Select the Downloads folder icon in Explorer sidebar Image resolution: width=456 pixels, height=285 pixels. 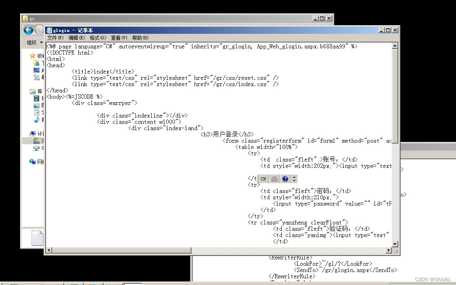coord(37,63)
